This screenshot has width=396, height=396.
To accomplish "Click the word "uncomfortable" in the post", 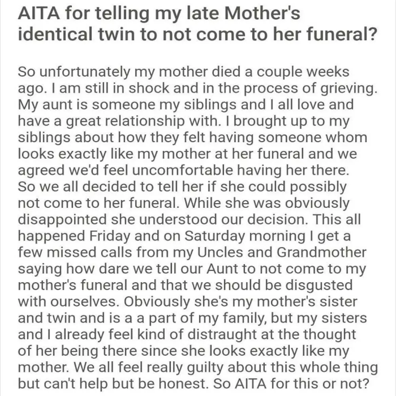I will (182, 170).
